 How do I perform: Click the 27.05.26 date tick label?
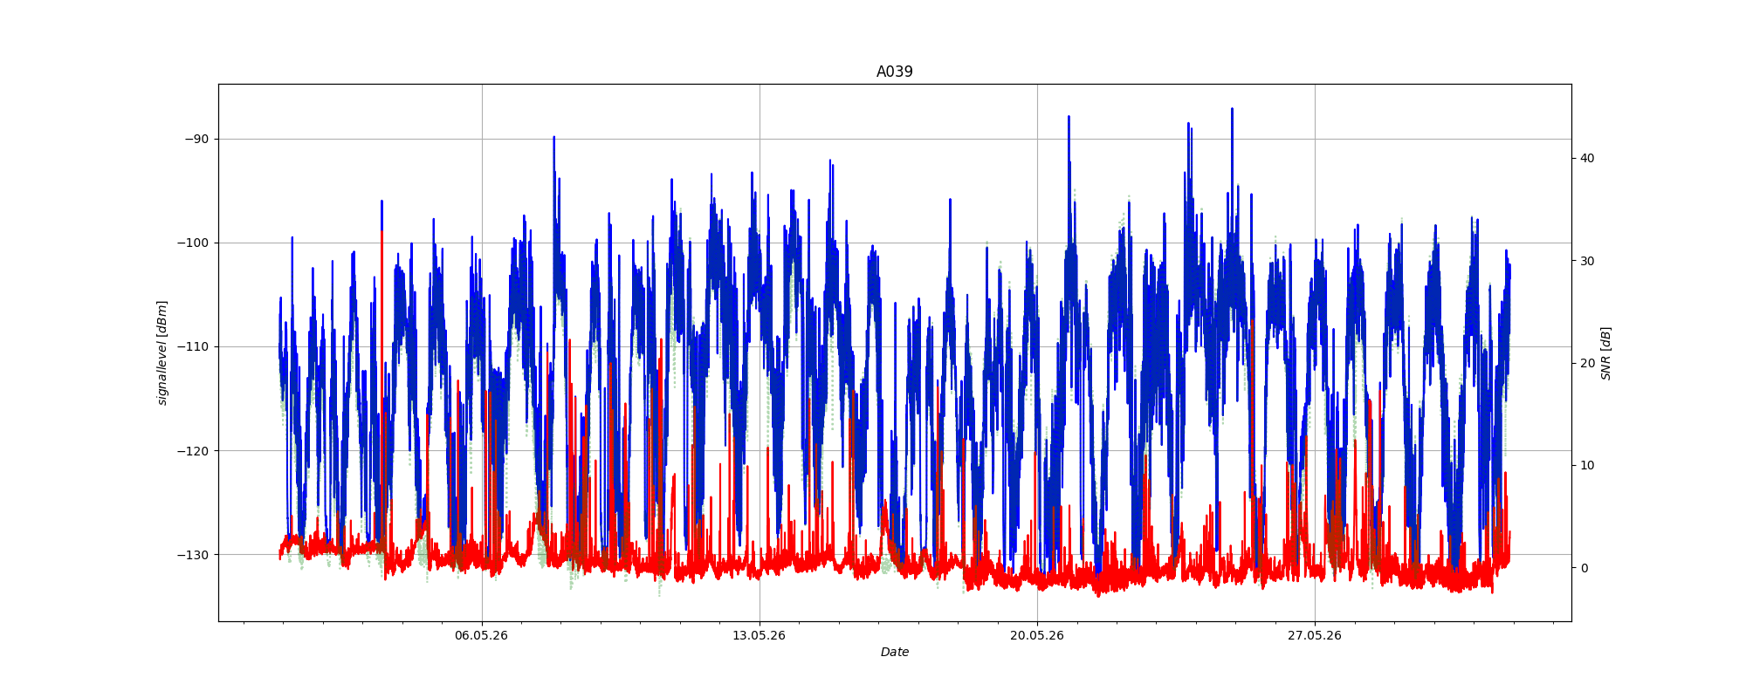coord(1314,635)
